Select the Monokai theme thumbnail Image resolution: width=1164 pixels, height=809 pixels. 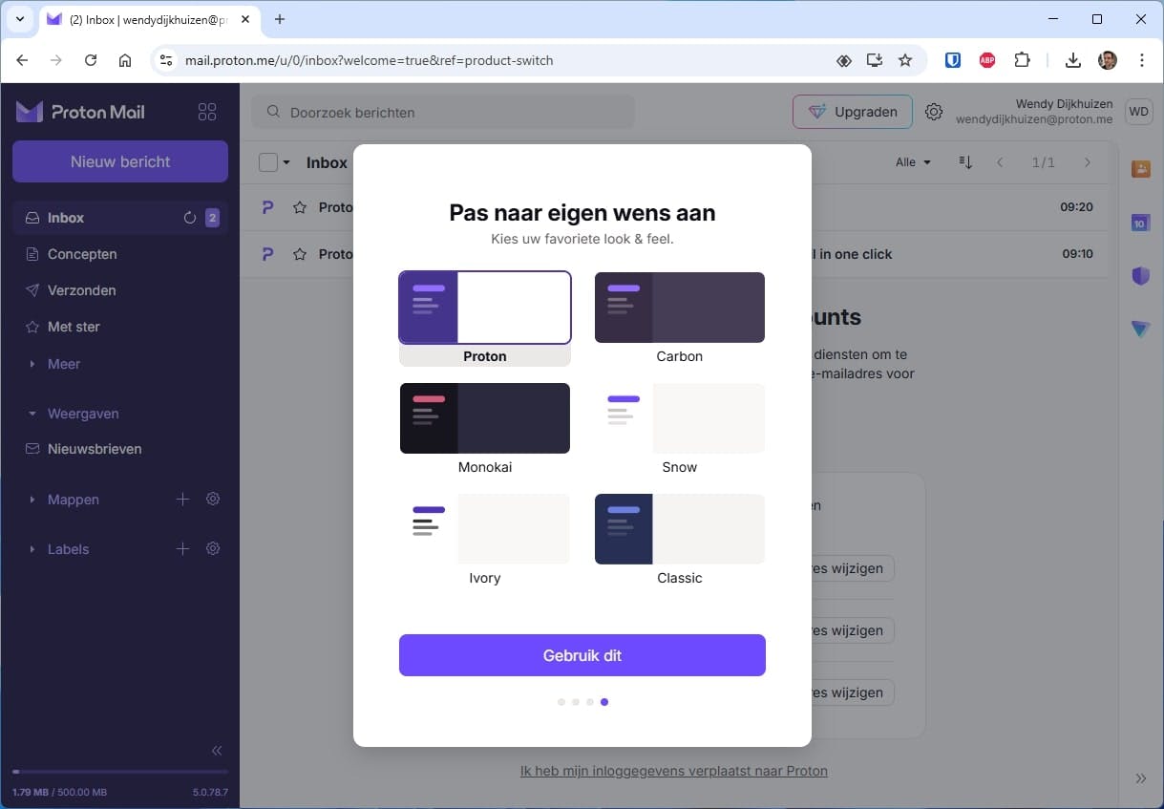coord(485,418)
